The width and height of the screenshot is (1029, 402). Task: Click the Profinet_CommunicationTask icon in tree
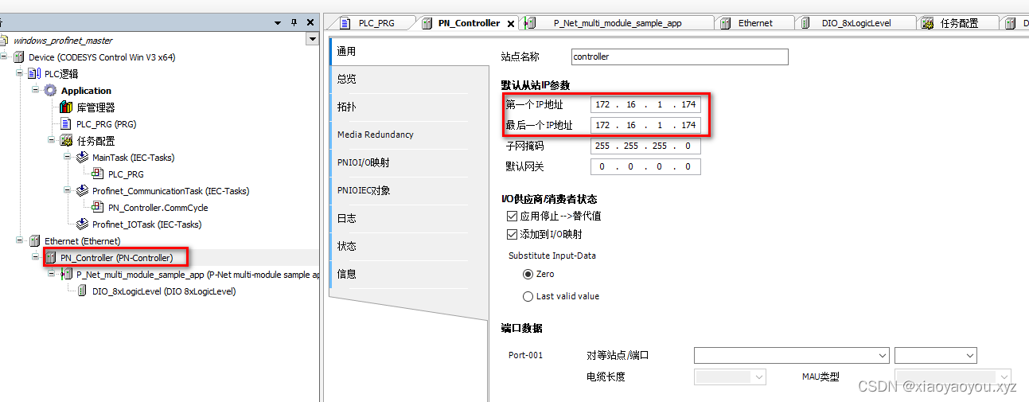coord(83,191)
